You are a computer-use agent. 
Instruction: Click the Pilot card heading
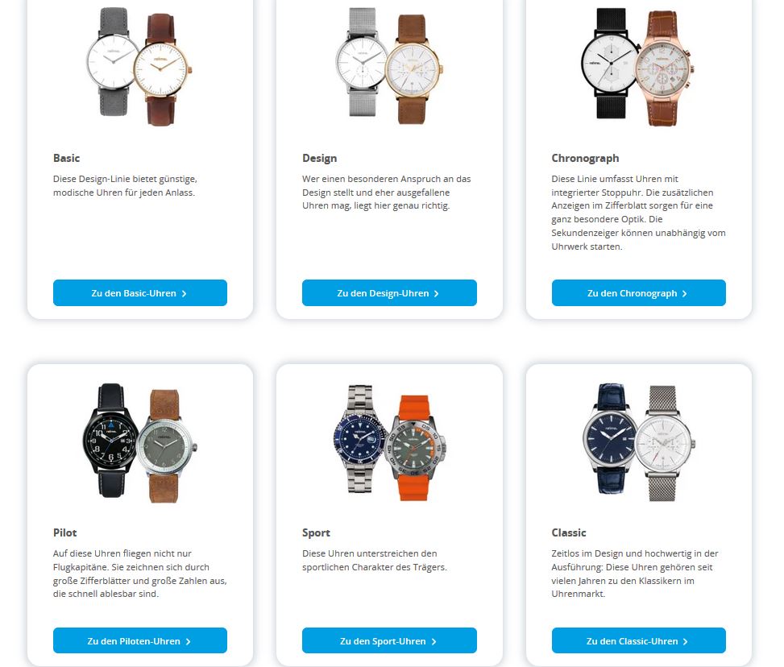65,532
